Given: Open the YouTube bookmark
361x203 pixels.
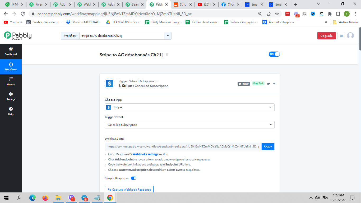Looking at the screenshot, I should click(x=13, y=22).
